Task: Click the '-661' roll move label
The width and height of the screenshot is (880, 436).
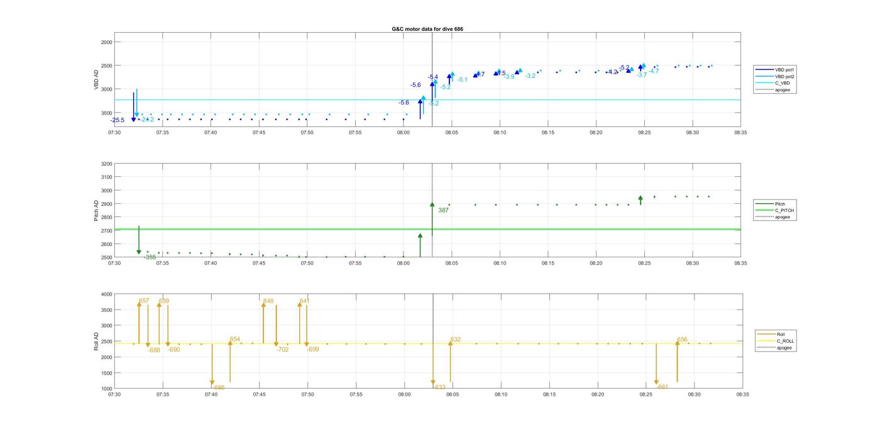Action: (662, 388)
